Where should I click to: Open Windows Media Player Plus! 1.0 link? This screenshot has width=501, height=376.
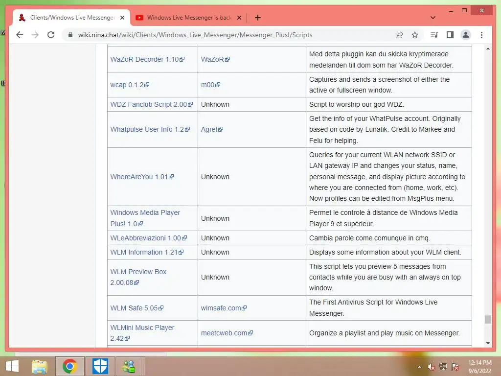145,218
